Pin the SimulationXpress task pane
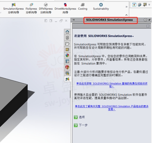Viewport: 152px width, 143px height. click(x=149, y=20)
